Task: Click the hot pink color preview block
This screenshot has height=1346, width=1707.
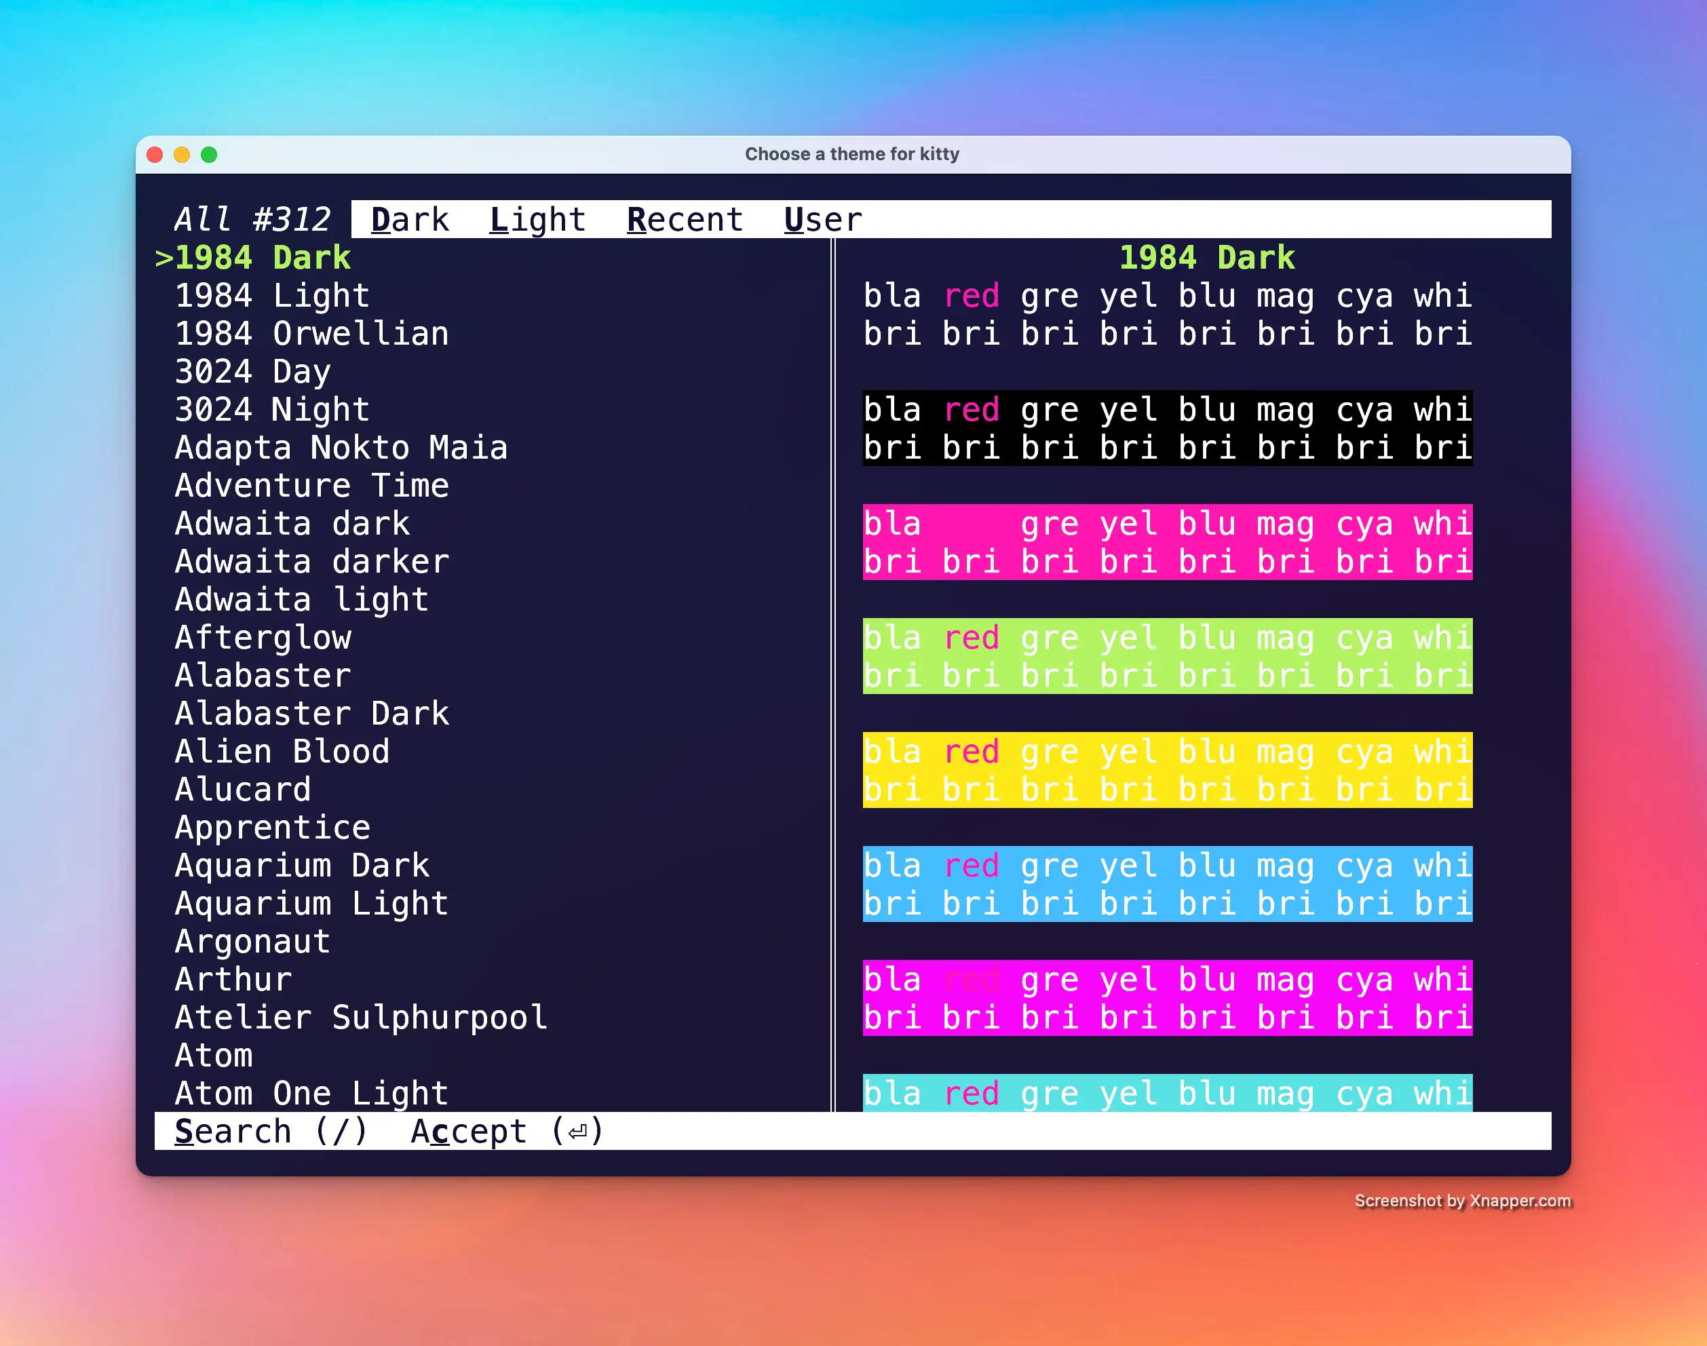Action: pos(1167,542)
